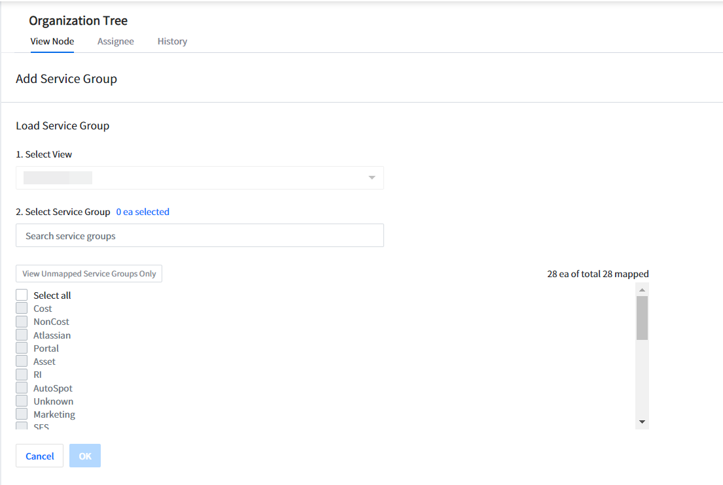Click the scrollbar down arrow in list
723x485 pixels.
click(x=642, y=422)
